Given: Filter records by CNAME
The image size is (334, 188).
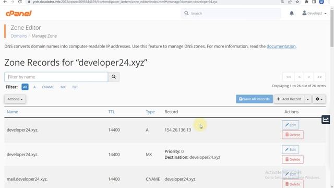Looking at the screenshot, I should [x=48, y=87].
